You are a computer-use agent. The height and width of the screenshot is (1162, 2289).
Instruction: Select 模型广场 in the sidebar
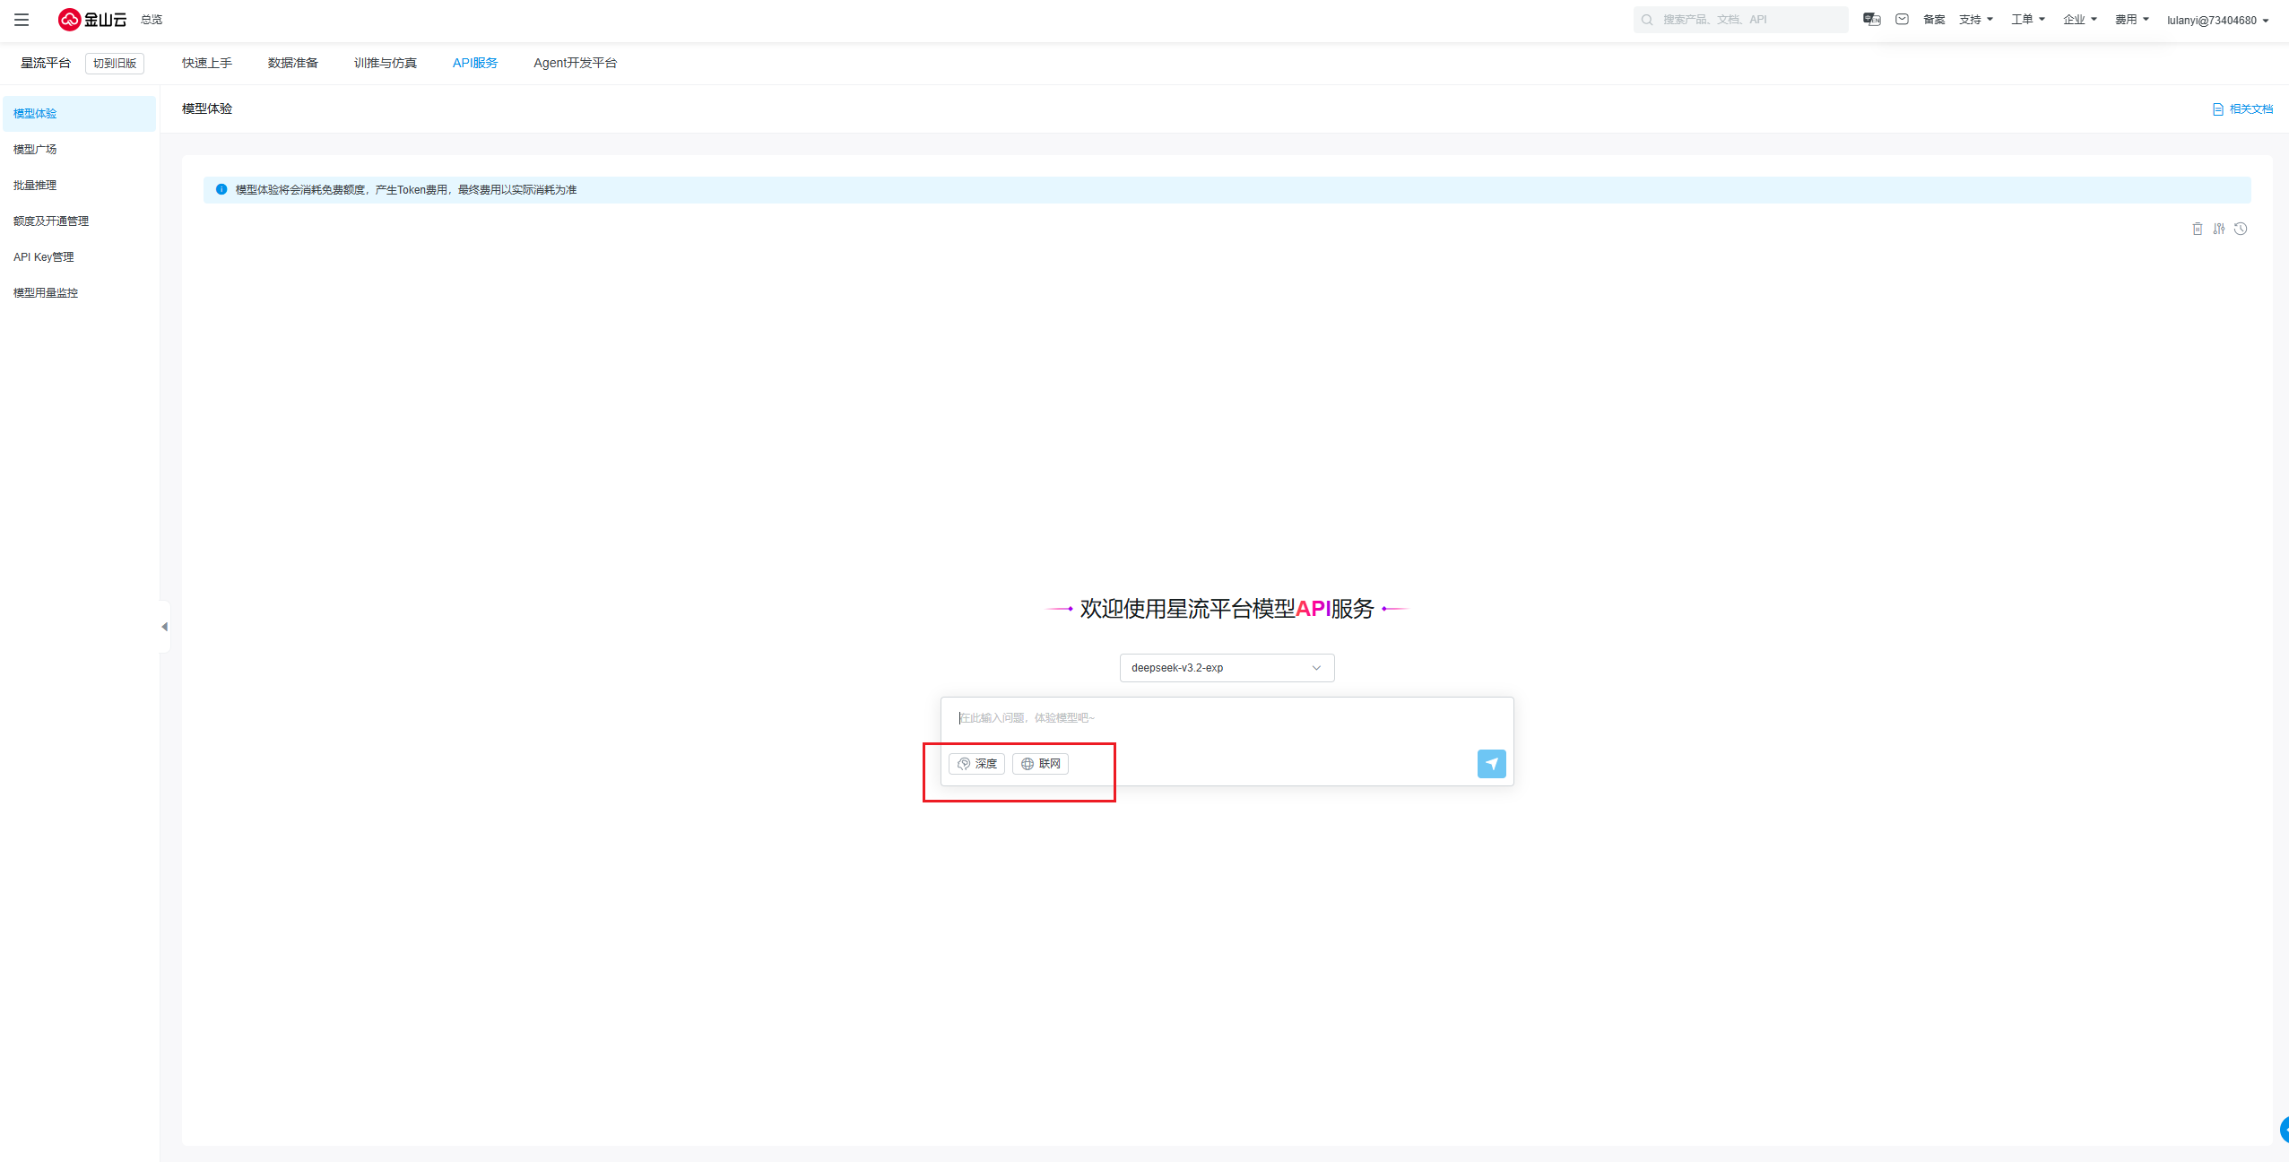[x=35, y=149]
